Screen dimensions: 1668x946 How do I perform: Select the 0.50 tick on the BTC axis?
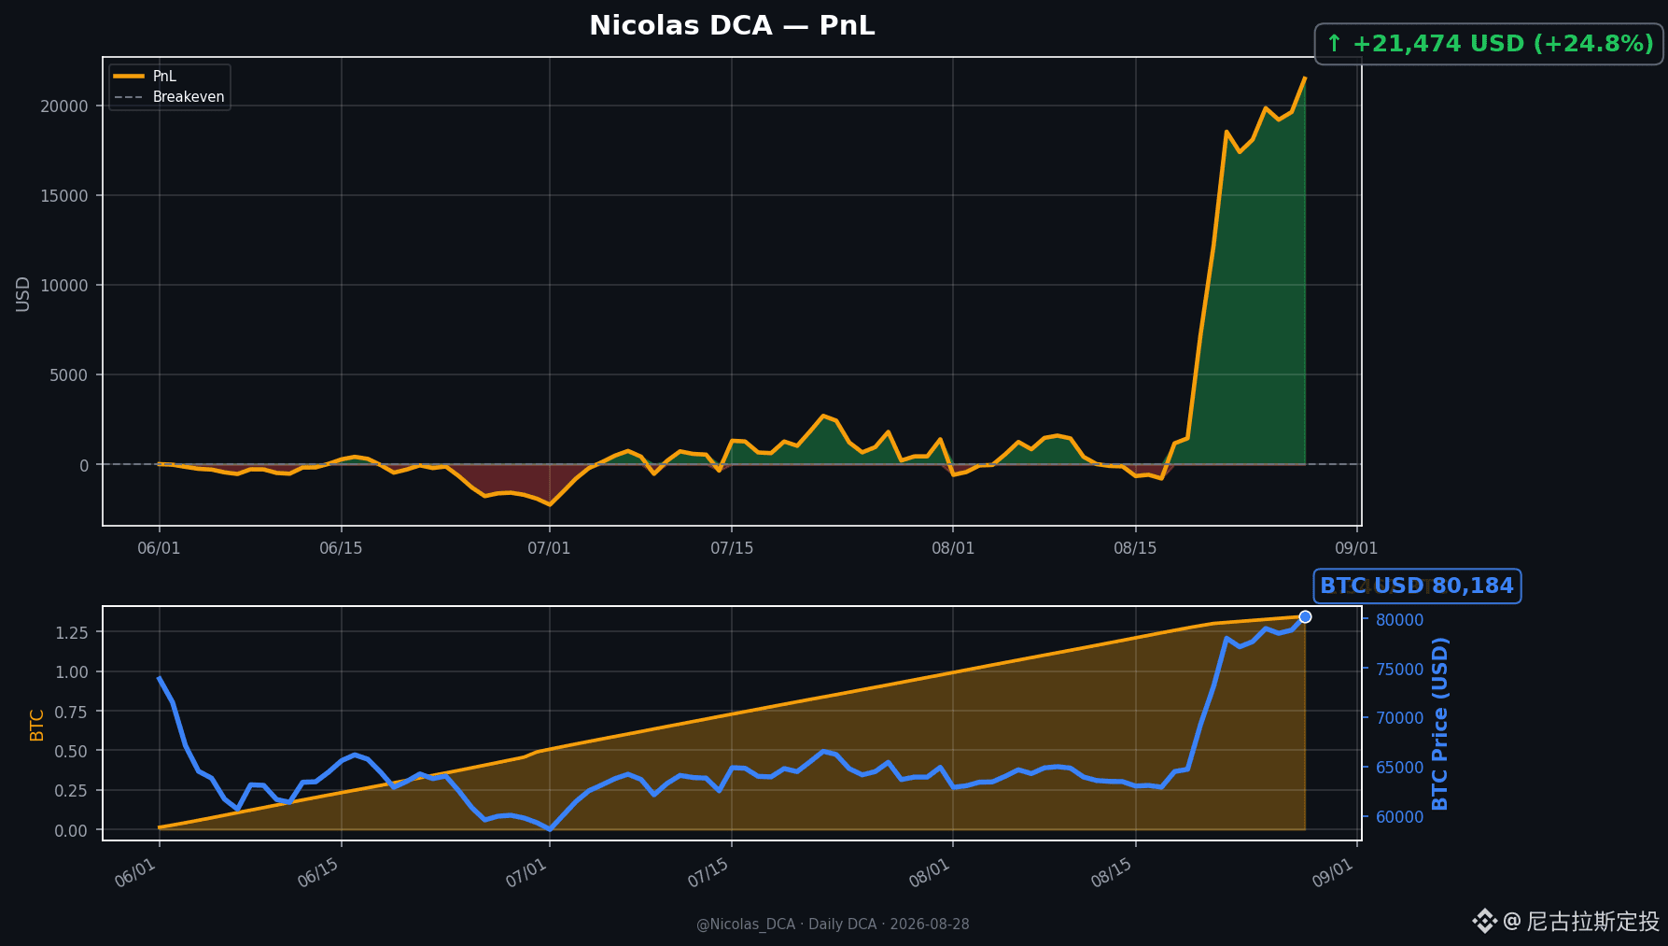(x=72, y=752)
